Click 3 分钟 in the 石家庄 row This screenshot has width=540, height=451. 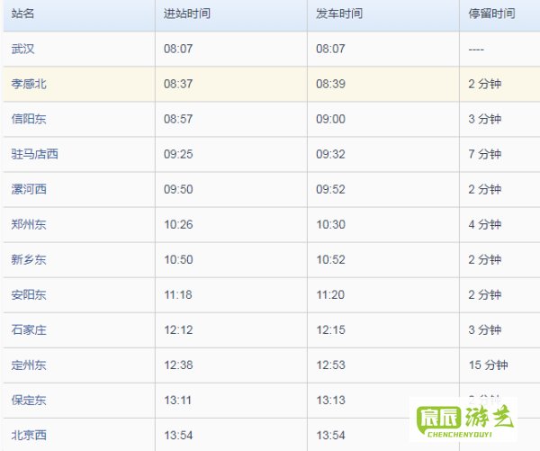[x=484, y=329]
